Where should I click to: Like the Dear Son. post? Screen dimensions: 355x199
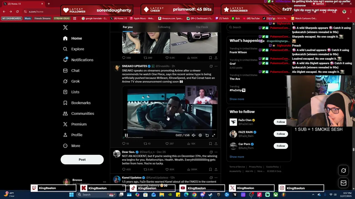point(170,169)
